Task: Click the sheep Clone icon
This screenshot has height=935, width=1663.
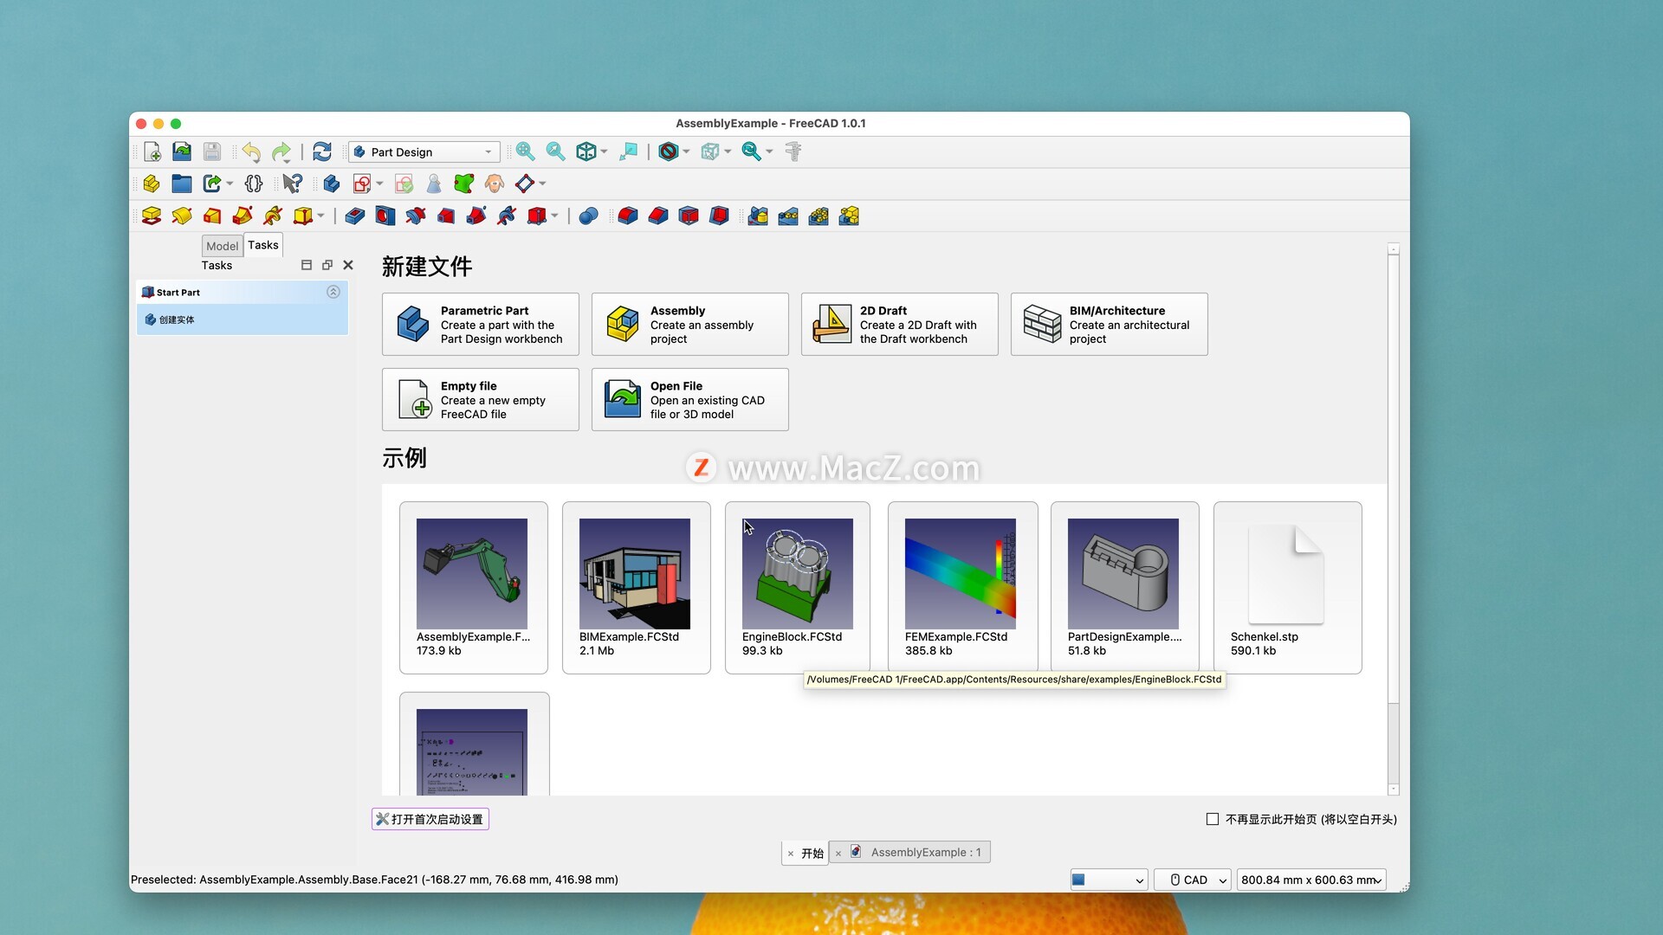Action: click(x=495, y=184)
